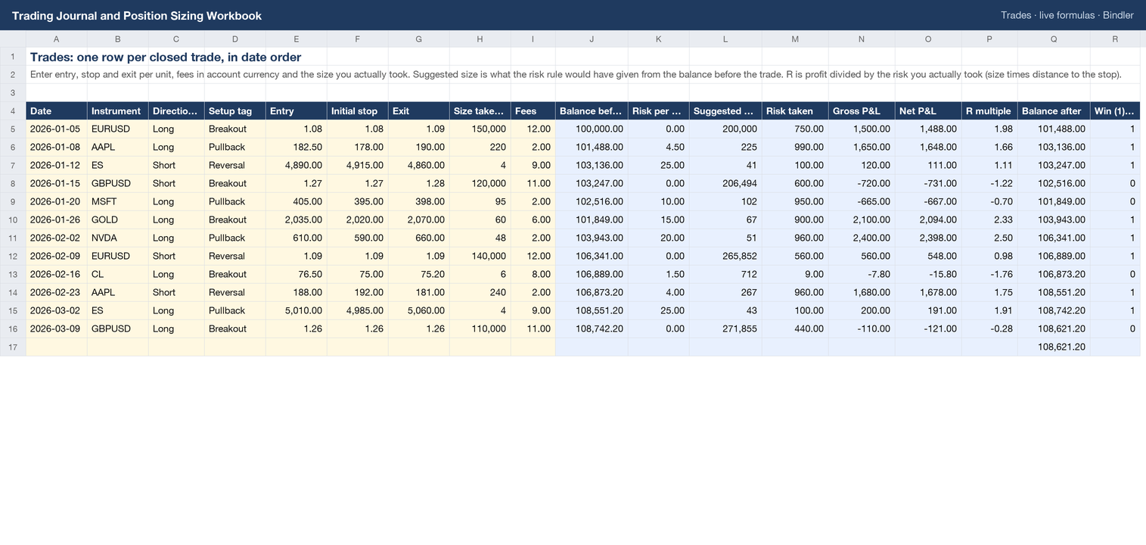Click the Balance after header cell
The width and height of the screenshot is (1146, 545).
1054,111
